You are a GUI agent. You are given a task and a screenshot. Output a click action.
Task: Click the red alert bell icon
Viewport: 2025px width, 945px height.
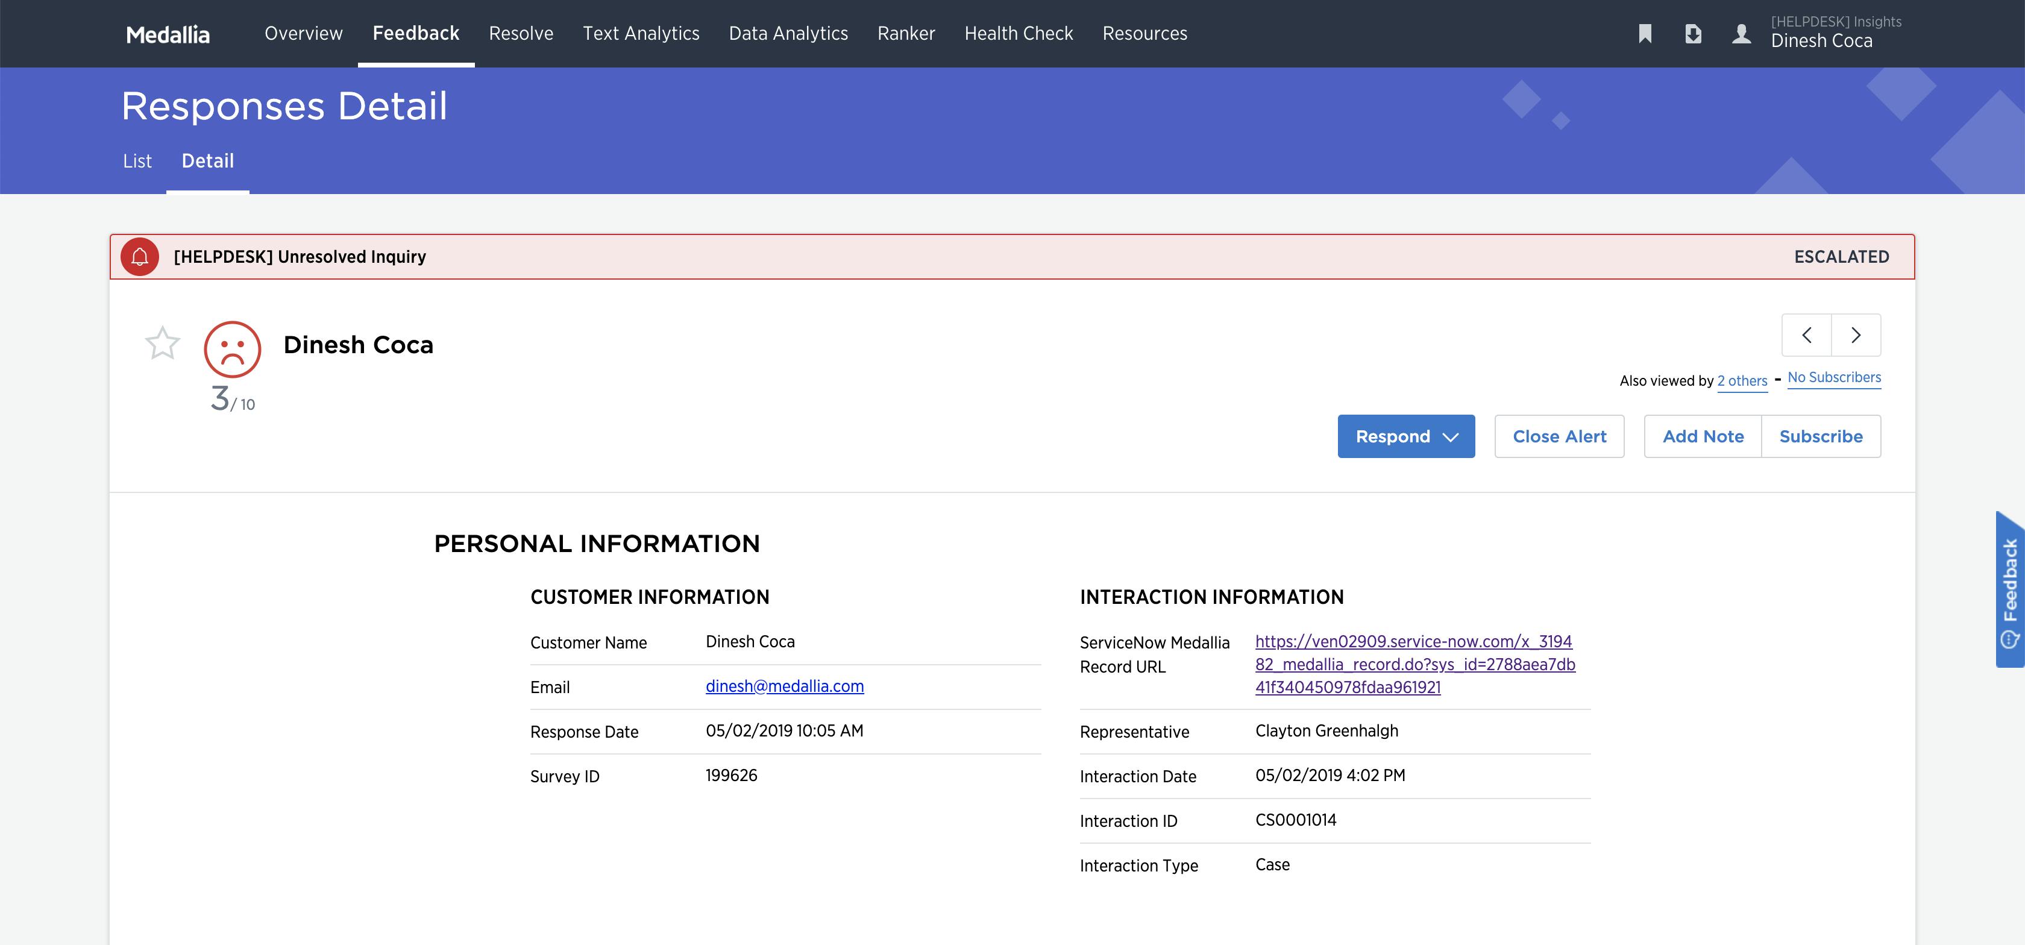pos(140,257)
